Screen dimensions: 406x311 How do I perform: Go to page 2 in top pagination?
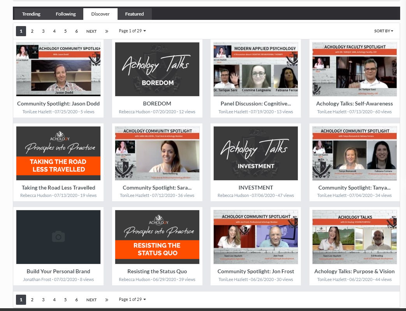coord(32,31)
